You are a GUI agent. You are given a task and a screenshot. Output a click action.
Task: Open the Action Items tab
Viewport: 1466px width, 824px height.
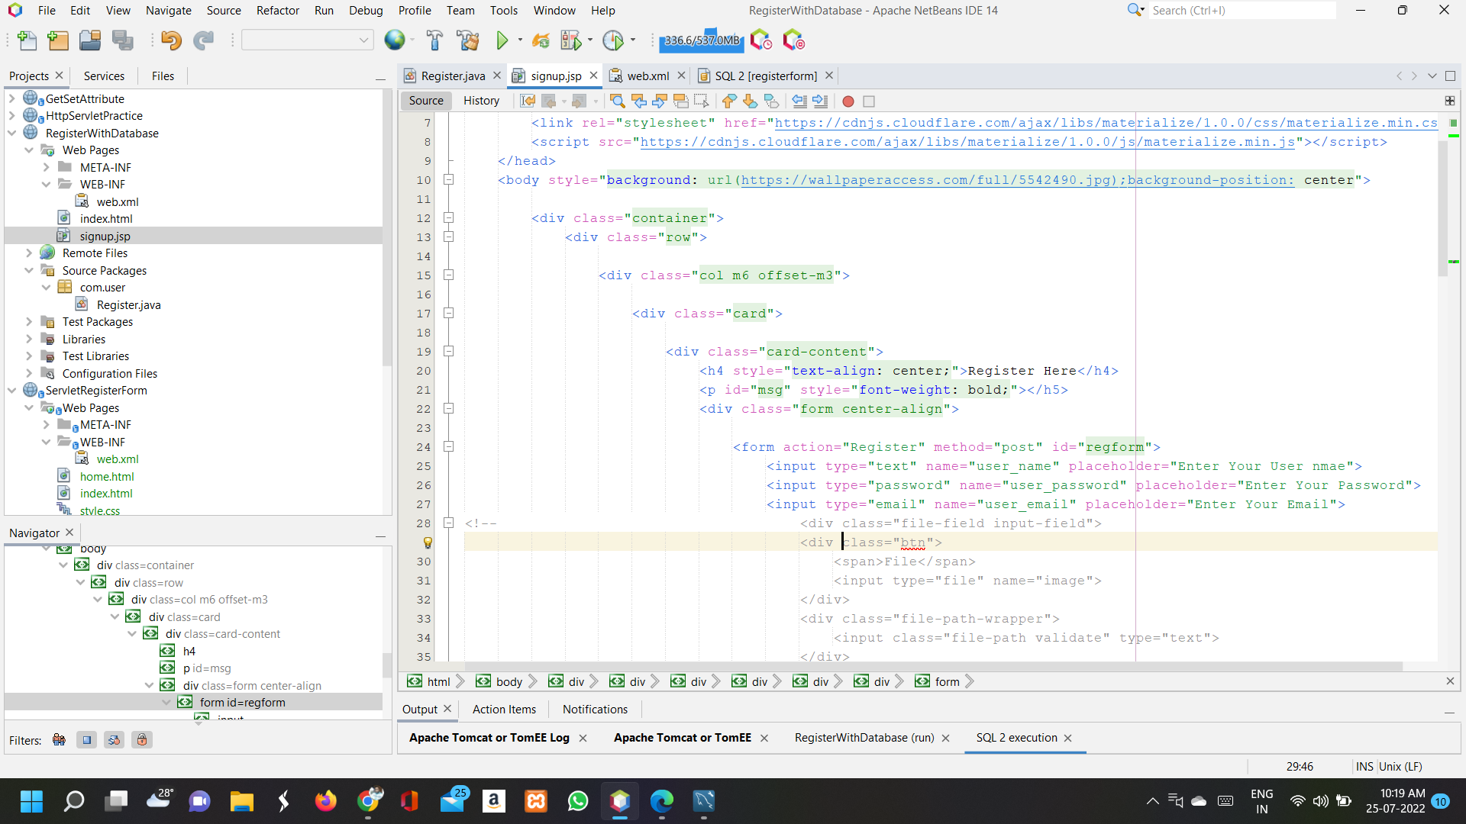(504, 709)
